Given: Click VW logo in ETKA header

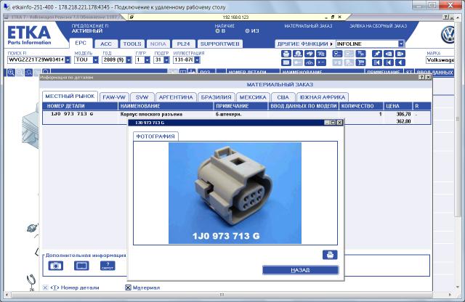Looking at the screenshot, I should coord(448,35).
